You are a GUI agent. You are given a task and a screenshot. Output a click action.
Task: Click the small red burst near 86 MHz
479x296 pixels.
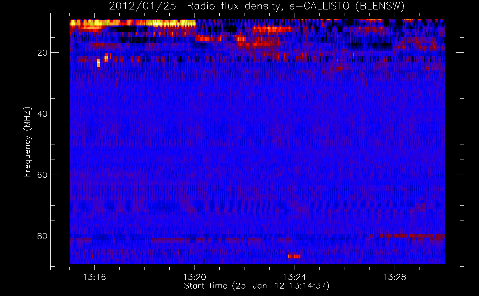[294, 256]
